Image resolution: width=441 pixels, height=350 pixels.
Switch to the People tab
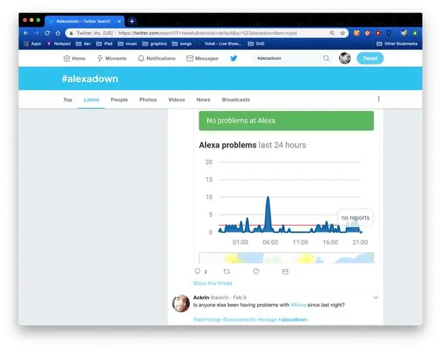coord(119,100)
